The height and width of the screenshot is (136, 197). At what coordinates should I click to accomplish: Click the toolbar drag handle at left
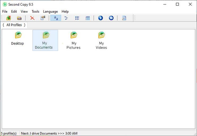click(x=2, y=18)
